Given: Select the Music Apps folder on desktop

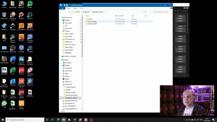Looking at the screenshot, I should point(13,4).
